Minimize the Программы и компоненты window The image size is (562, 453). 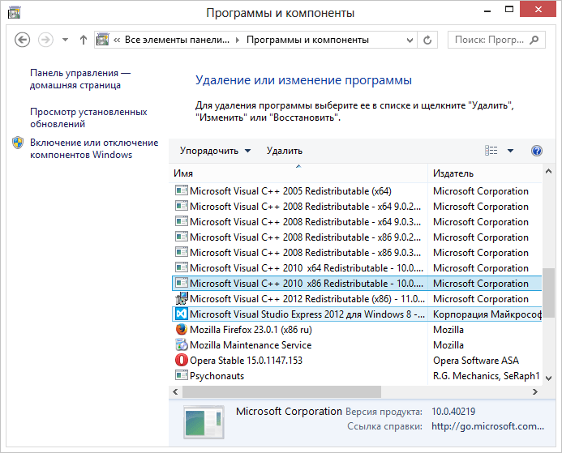(x=487, y=11)
